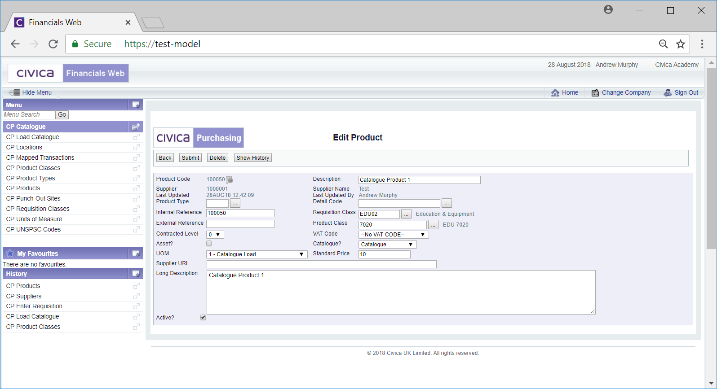Open CP Suppliers from History
Screen dimensions: 717x389
(24, 296)
